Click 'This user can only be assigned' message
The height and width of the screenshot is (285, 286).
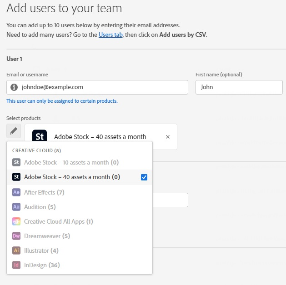click(62, 101)
